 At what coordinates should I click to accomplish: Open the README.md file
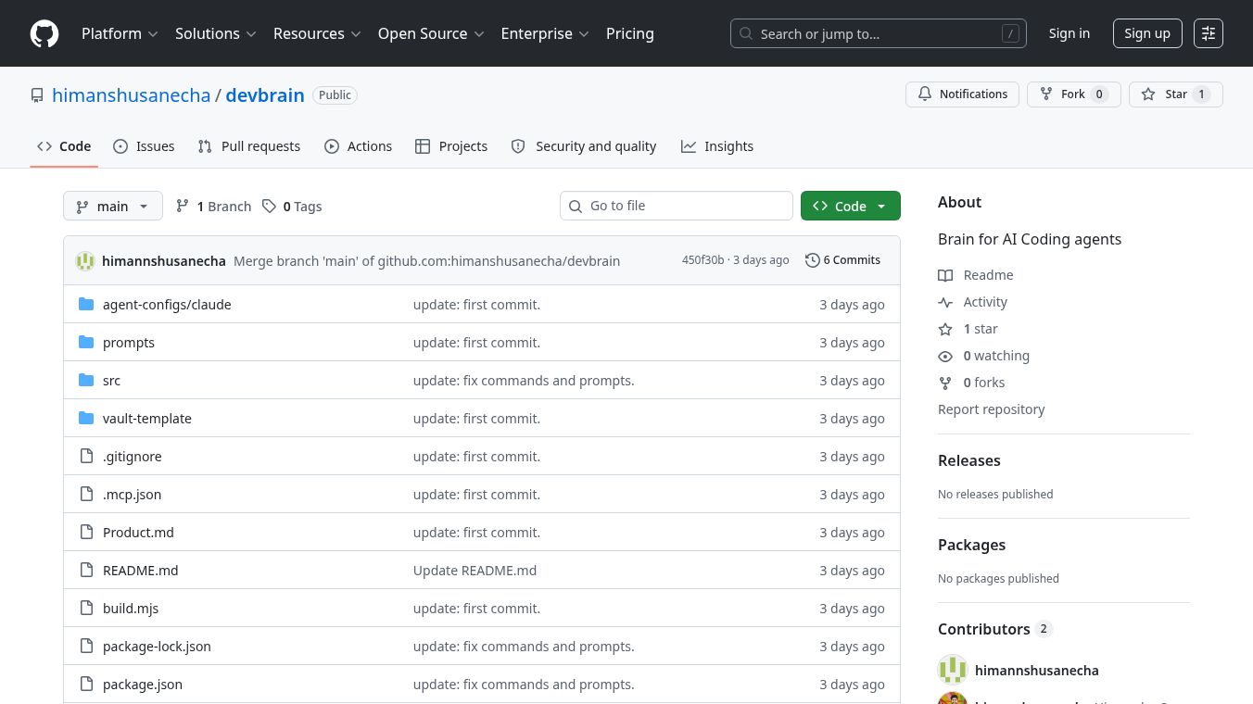(141, 571)
